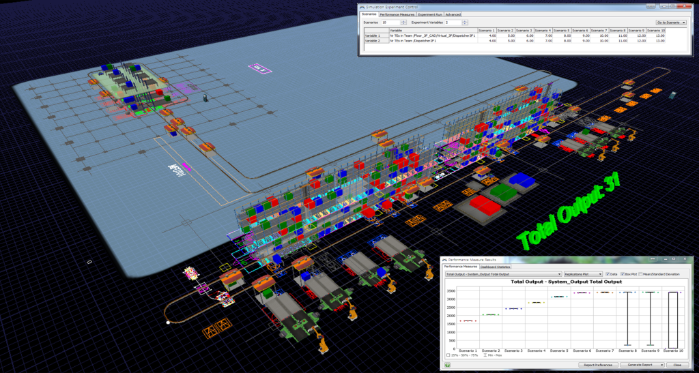Image resolution: width=699 pixels, height=373 pixels.
Task: Click the Scenarios count input field
Action: pyautogui.click(x=390, y=23)
